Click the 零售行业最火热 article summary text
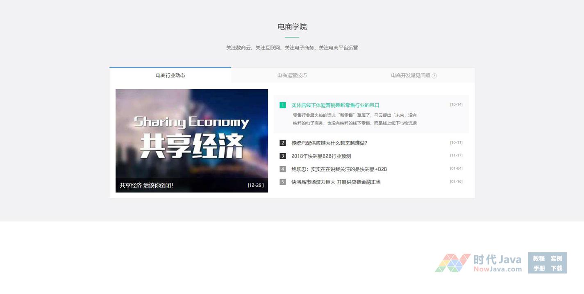 354,119
